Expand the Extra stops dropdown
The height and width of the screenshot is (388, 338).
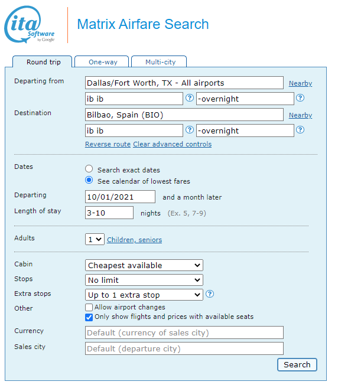[x=144, y=295]
